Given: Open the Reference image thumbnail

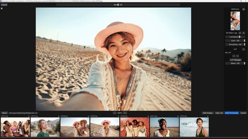Looking at the screenshot, I should click(235, 21).
